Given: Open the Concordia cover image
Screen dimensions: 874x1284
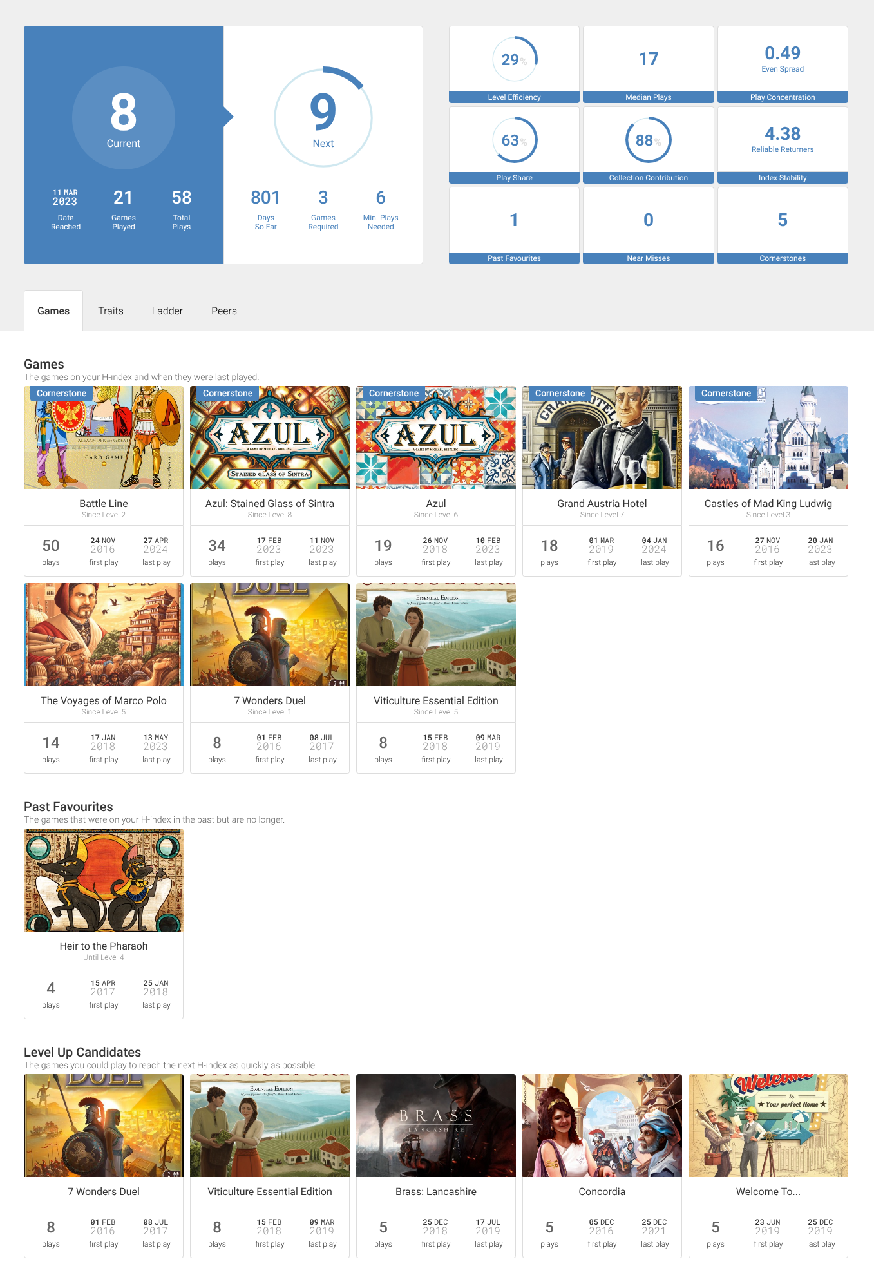Looking at the screenshot, I should [x=602, y=1126].
